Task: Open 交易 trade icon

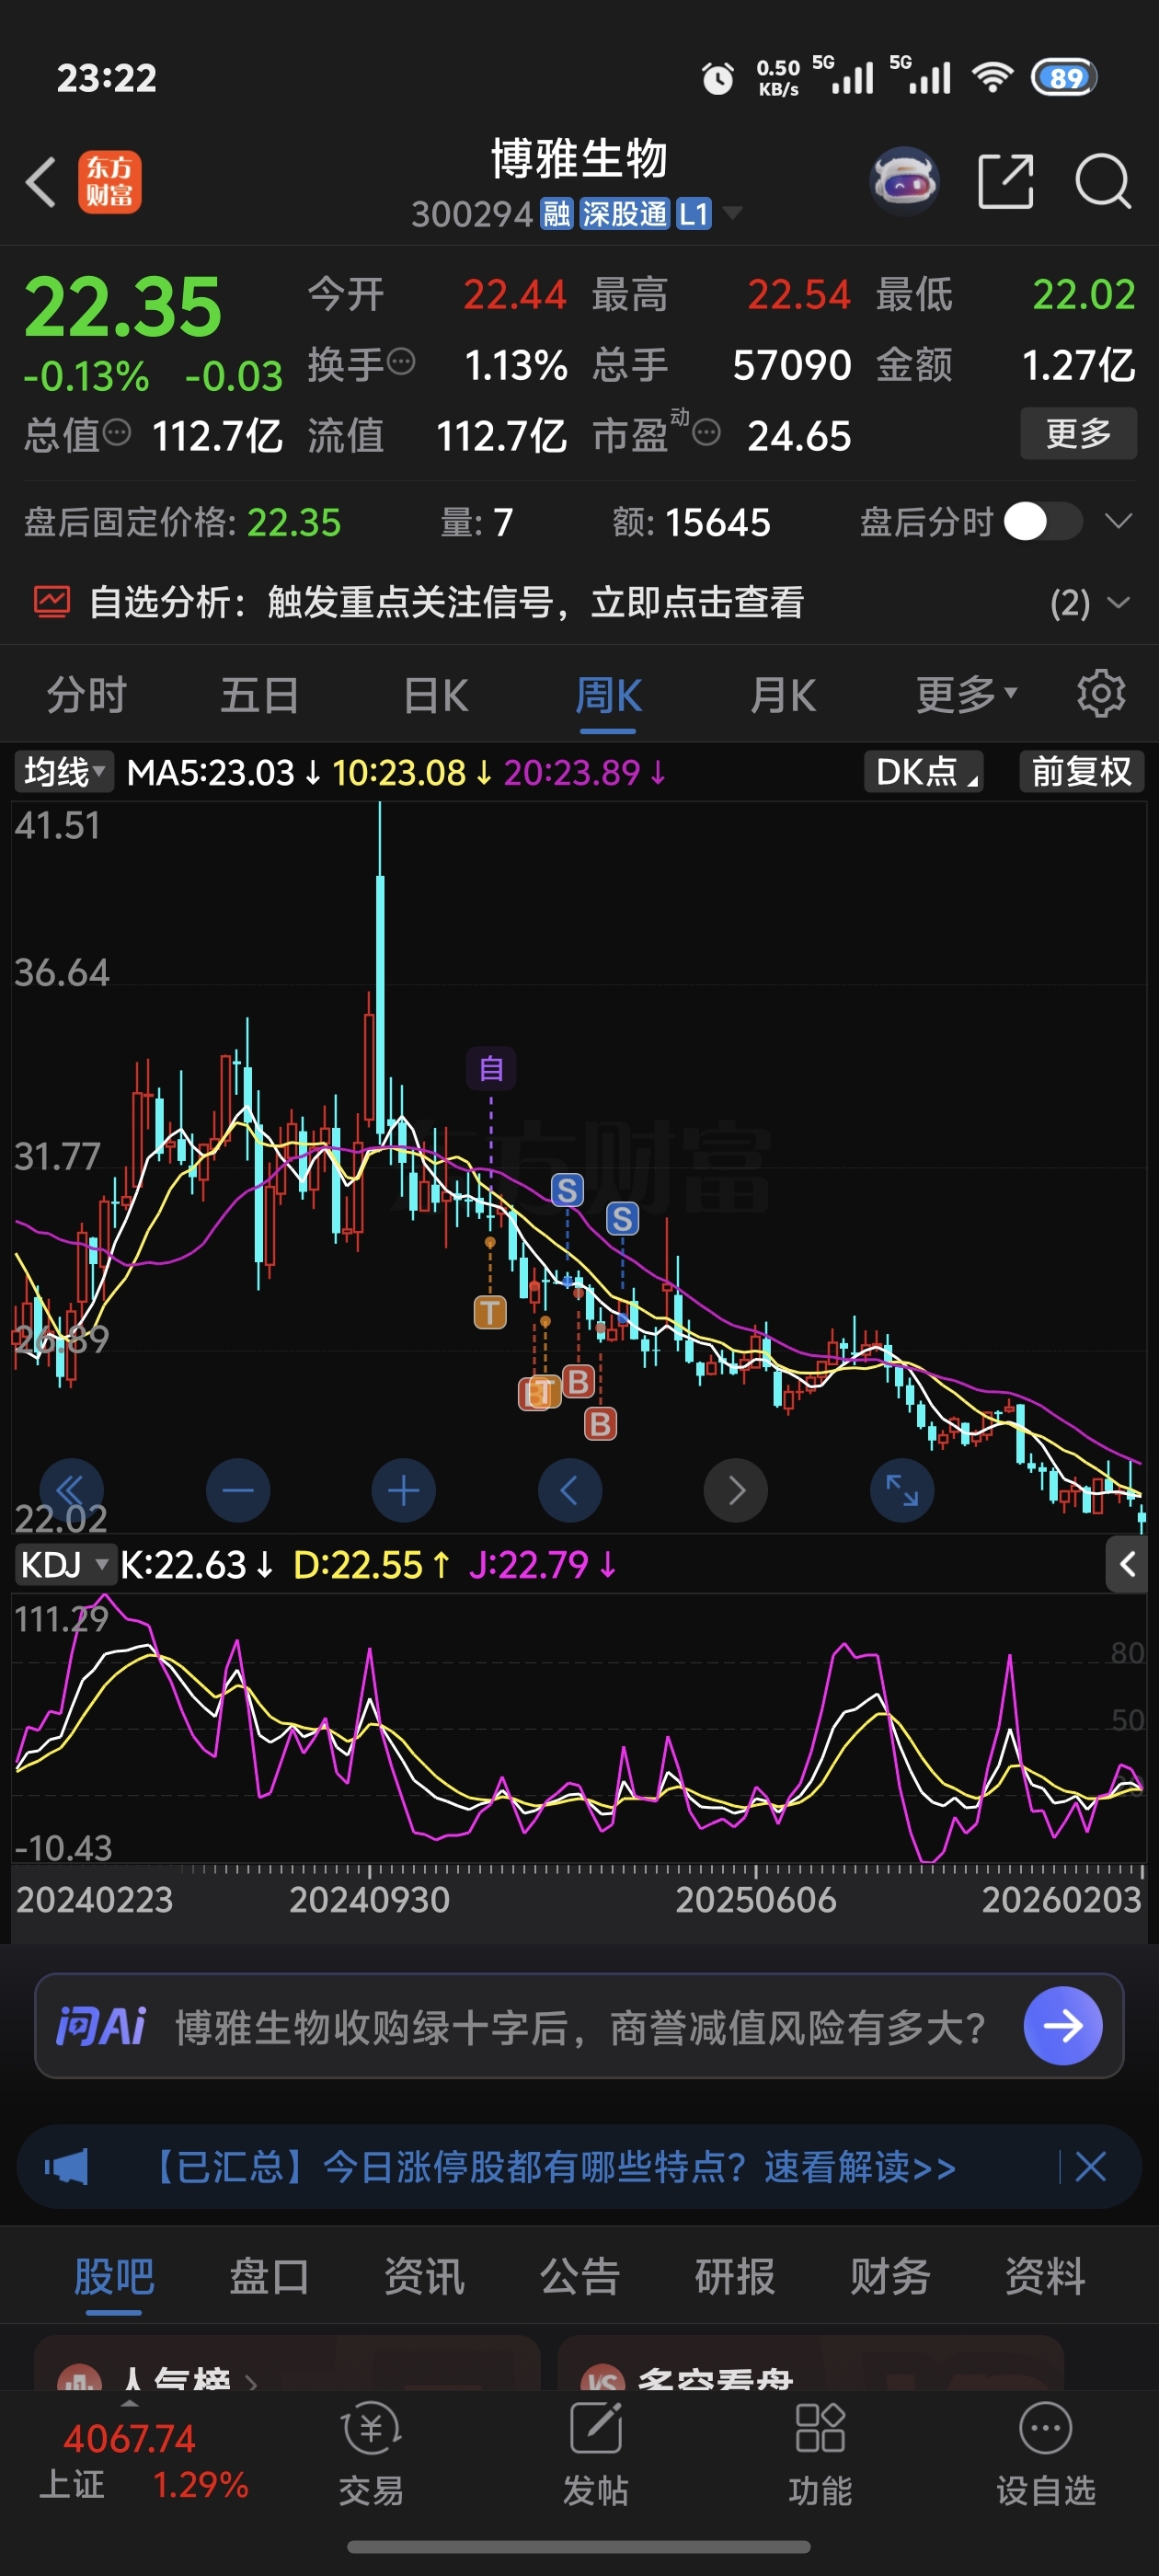Action: click(x=371, y=2455)
